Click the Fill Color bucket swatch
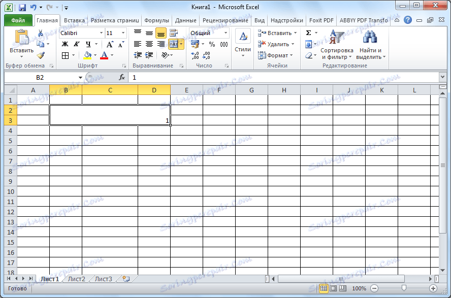The width and height of the screenshot is (451, 298). click(x=87, y=55)
